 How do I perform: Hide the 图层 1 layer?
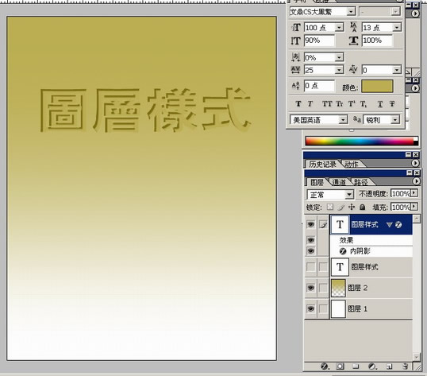[310, 308]
